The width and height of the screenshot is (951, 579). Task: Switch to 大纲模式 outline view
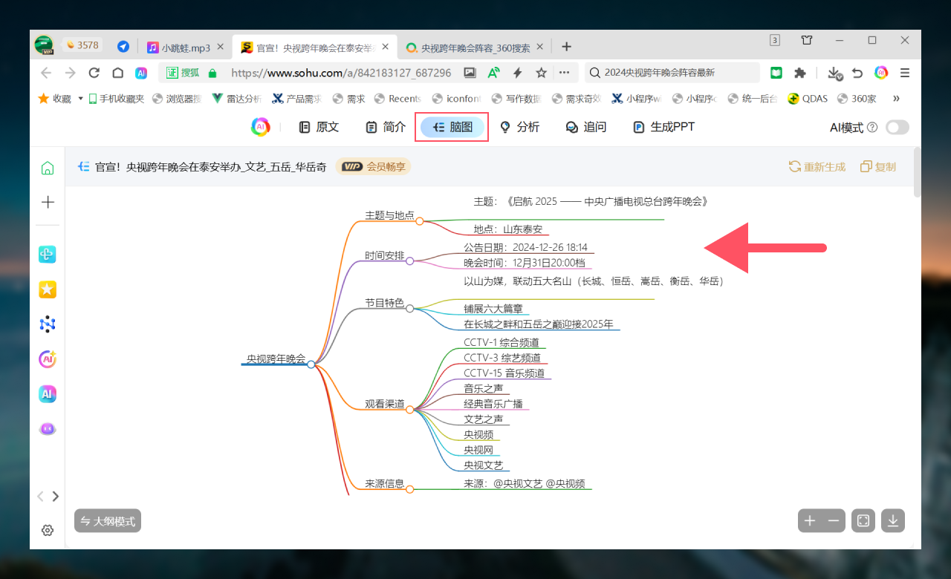coord(108,521)
